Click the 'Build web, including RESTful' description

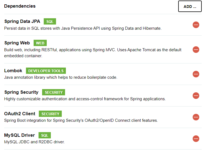click(x=93, y=53)
